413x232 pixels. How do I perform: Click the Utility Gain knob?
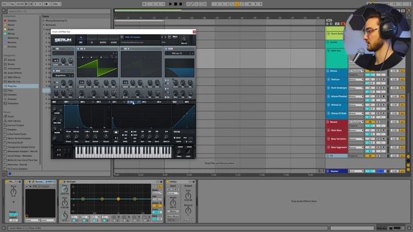(188, 196)
